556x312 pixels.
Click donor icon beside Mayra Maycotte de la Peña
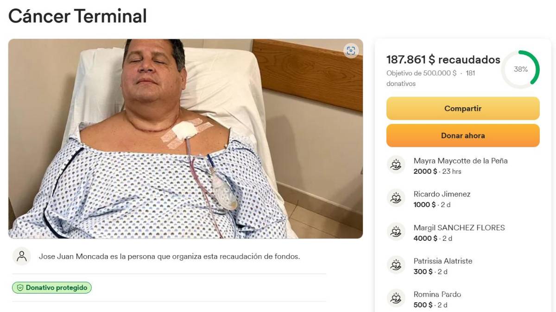coord(396,165)
